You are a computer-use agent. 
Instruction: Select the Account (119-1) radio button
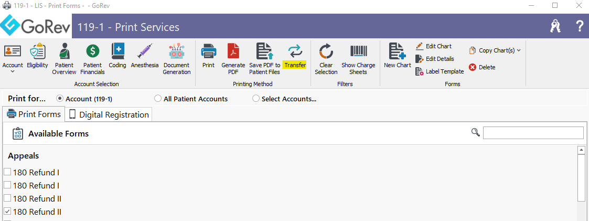[59, 99]
